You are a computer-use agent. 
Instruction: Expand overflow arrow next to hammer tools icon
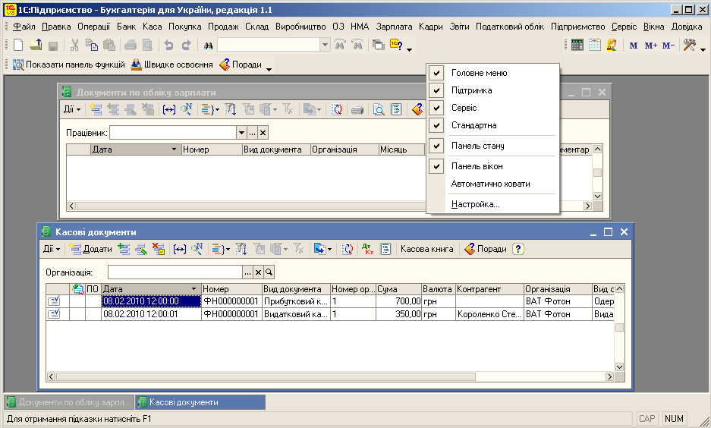pos(703,49)
